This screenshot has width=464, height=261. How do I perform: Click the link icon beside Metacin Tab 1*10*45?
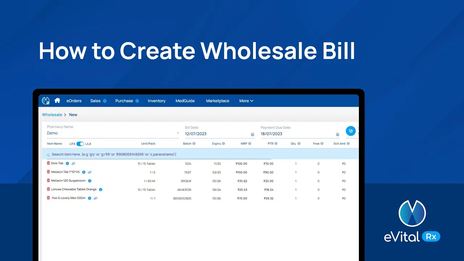90,172
